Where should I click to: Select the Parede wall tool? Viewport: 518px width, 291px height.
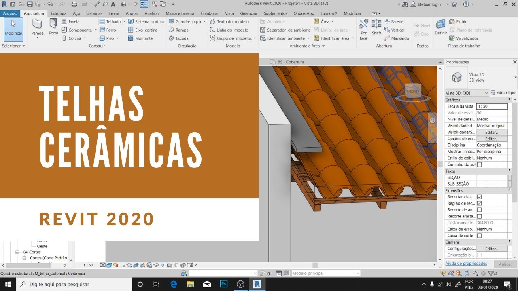37,27
